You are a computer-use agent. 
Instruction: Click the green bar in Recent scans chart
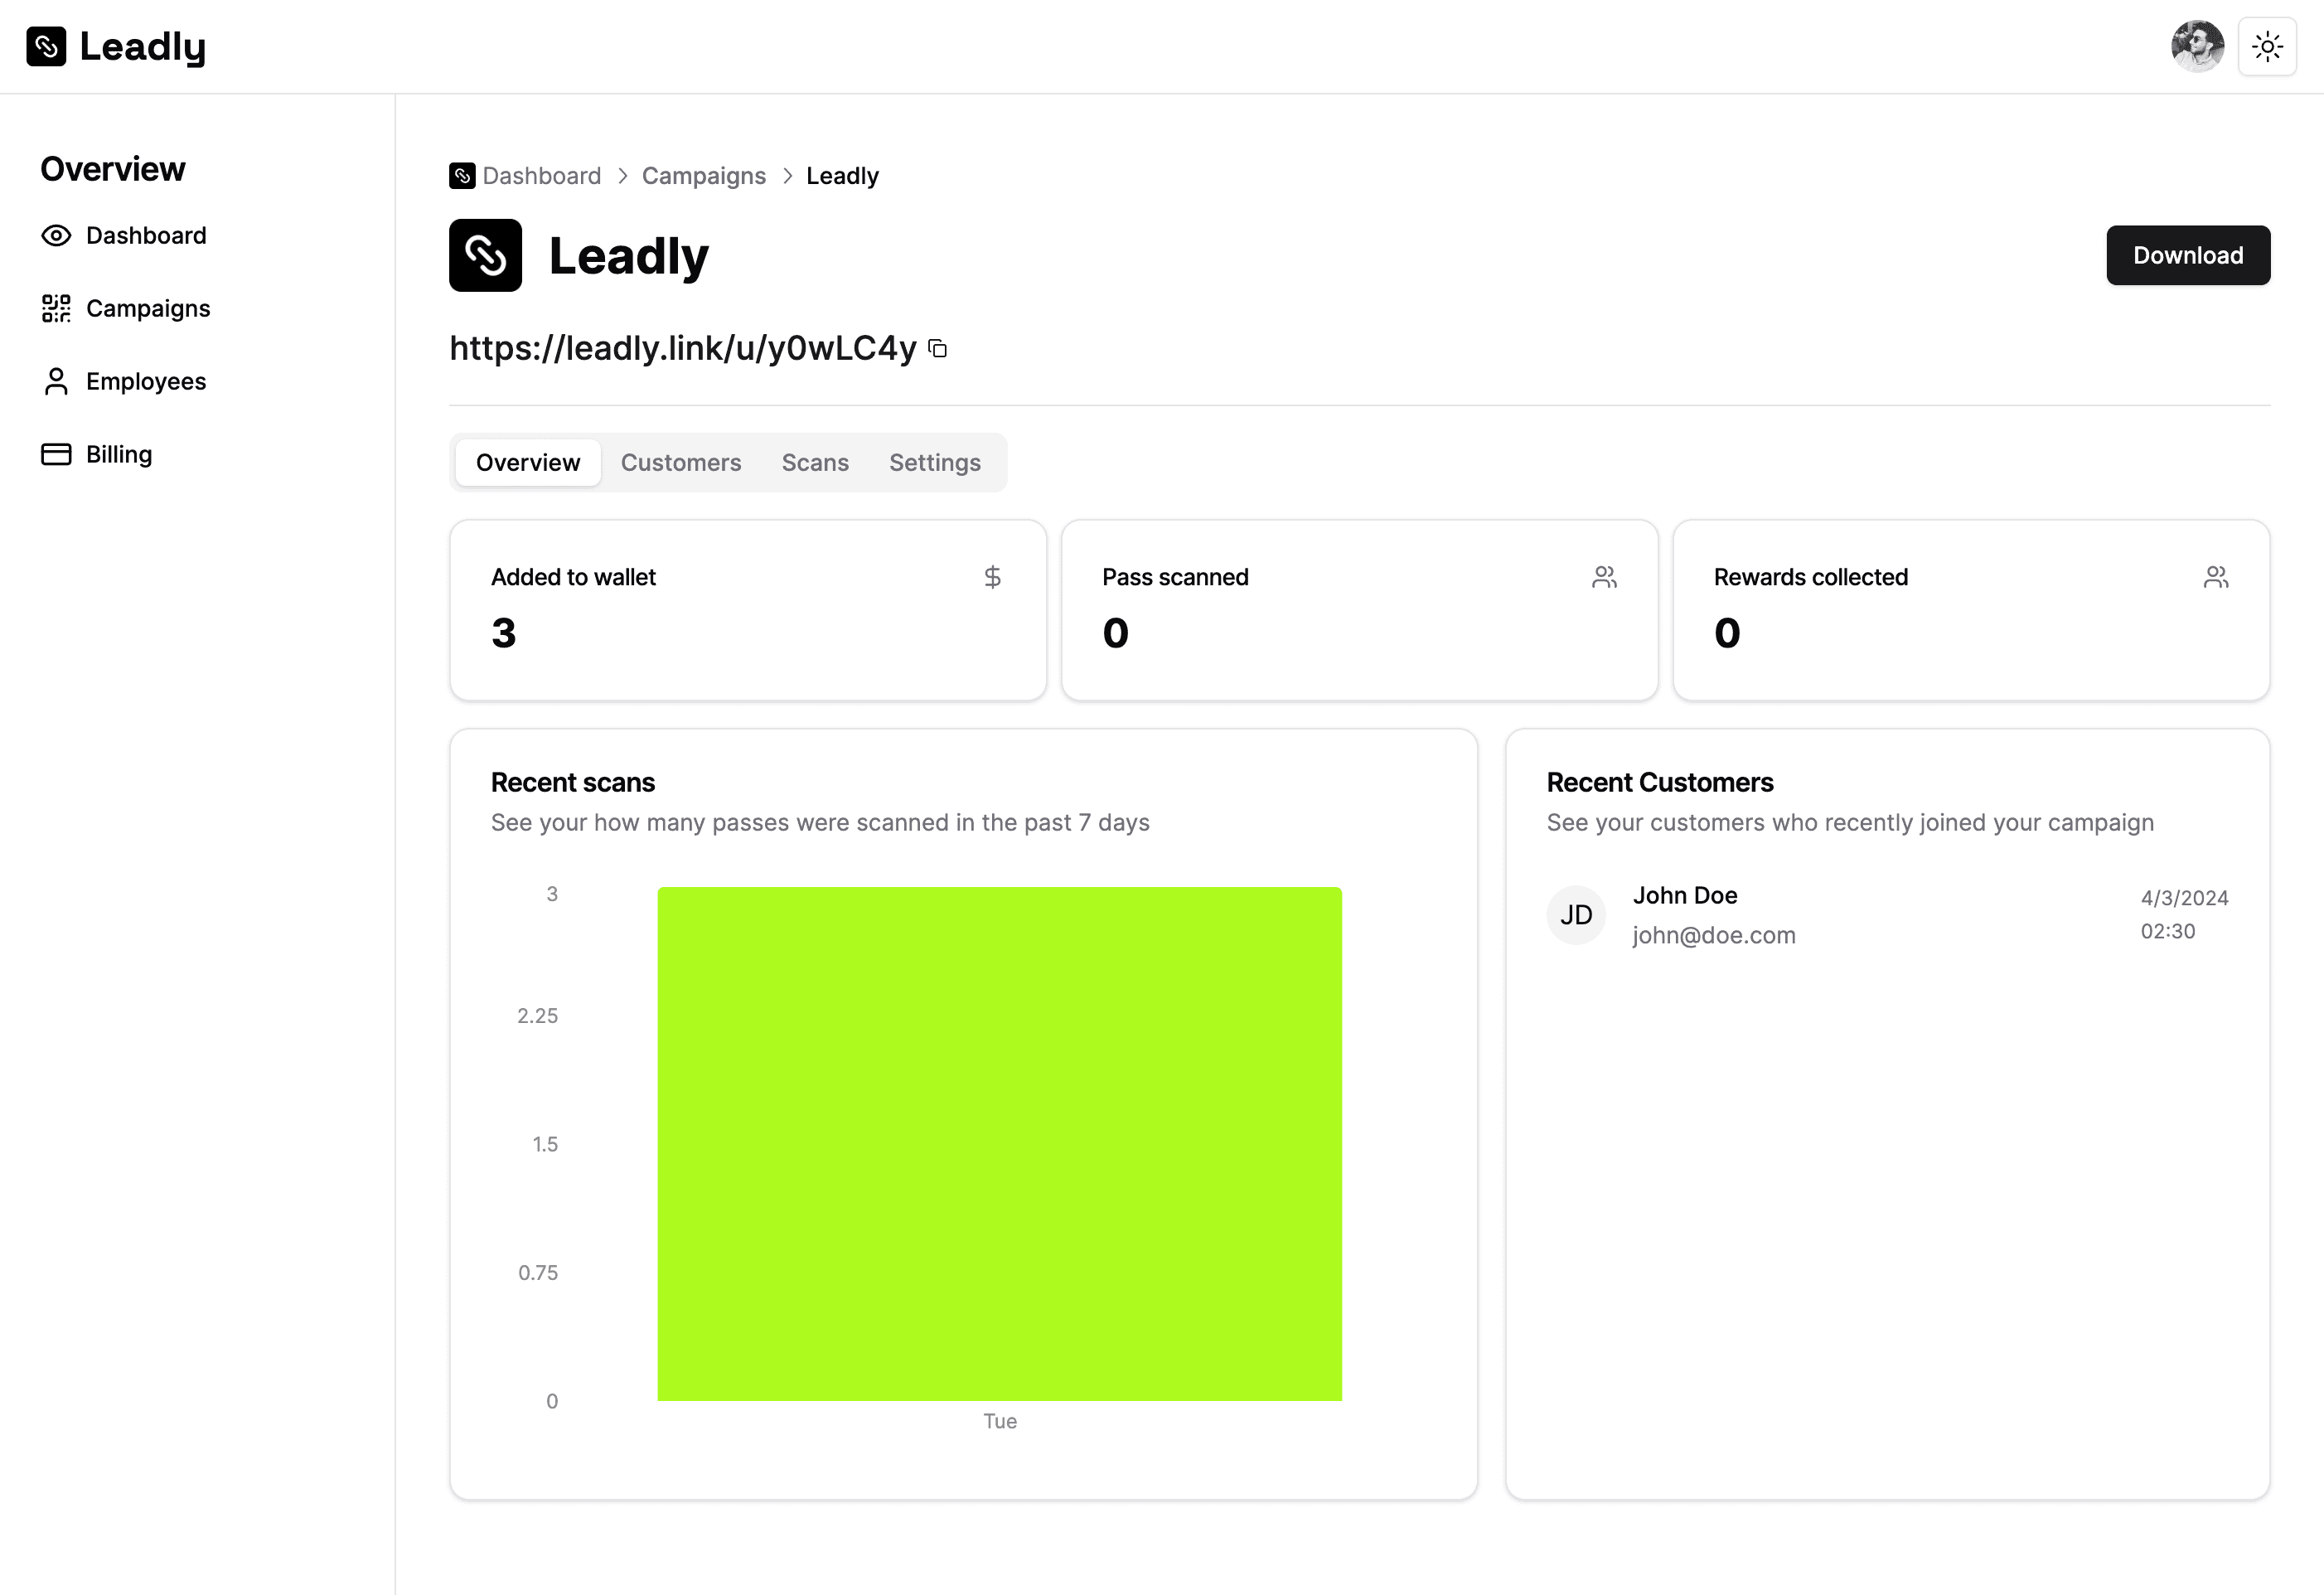pos(998,1145)
